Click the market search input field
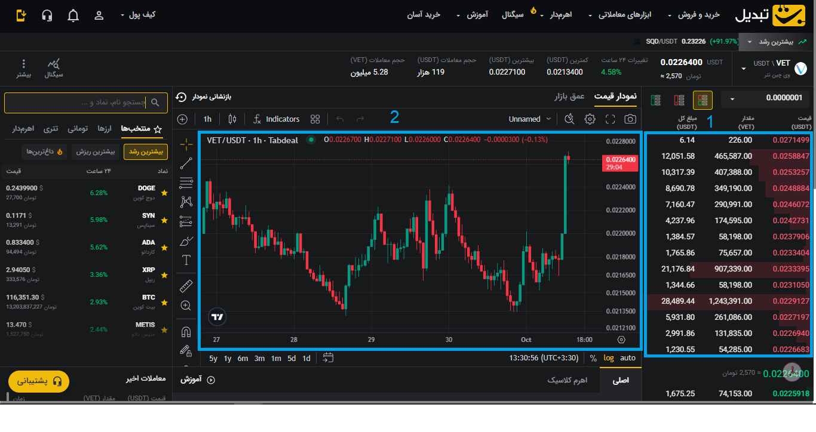 click(x=85, y=103)
